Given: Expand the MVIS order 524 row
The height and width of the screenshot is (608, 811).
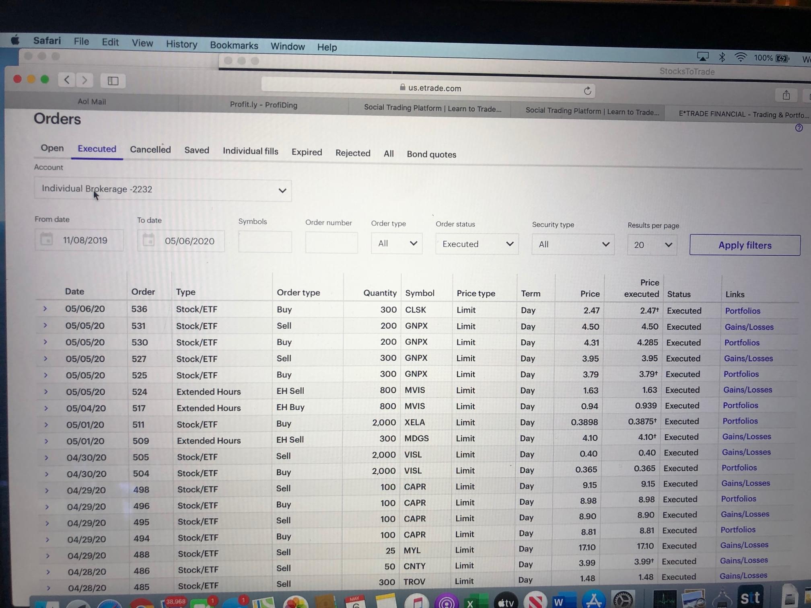Looking at the screenshot, I should (46, 392).
